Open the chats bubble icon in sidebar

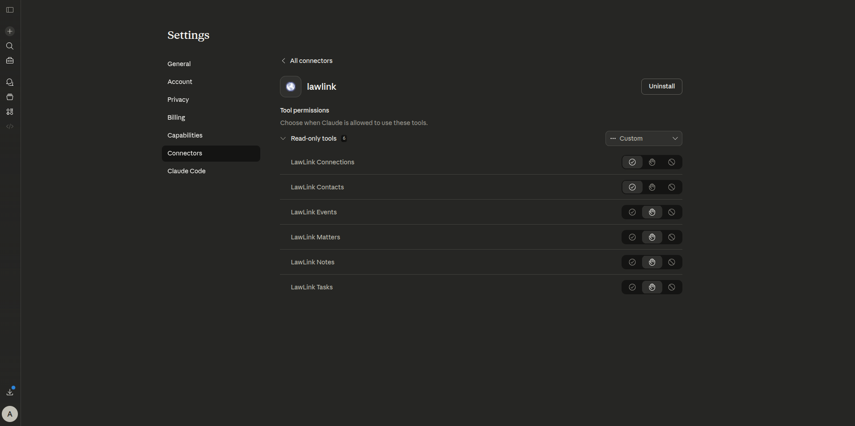tap(10, 82)
